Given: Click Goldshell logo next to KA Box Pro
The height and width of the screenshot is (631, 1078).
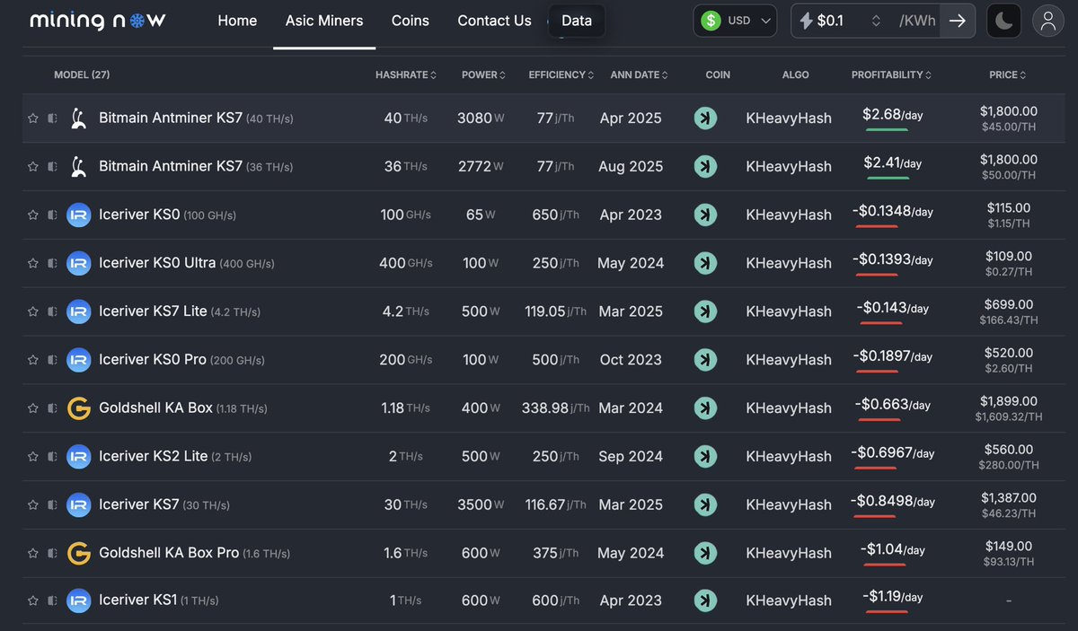Looking at the screenshot, I should (79, 553).
